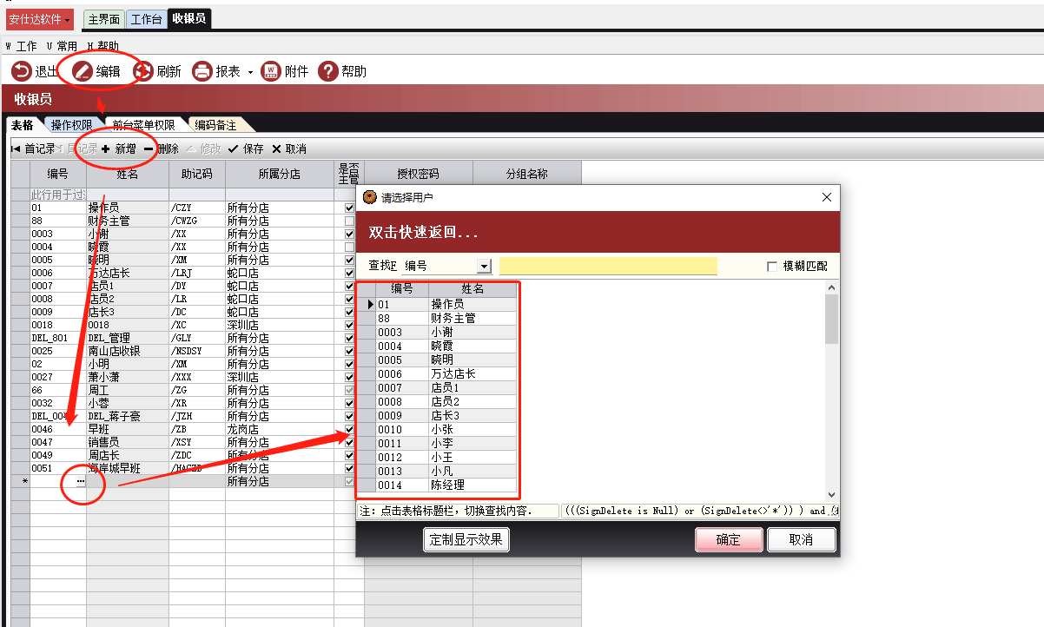Select the 收银员 top tab
1044x627 pixels.
click(x=188, y=18)
